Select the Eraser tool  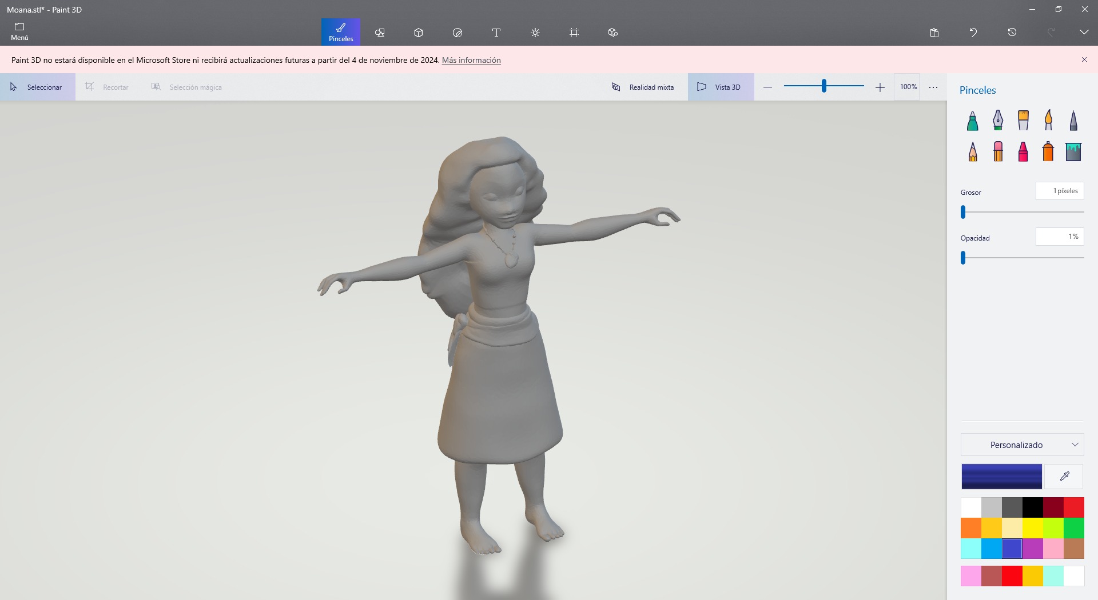(998, 151)
